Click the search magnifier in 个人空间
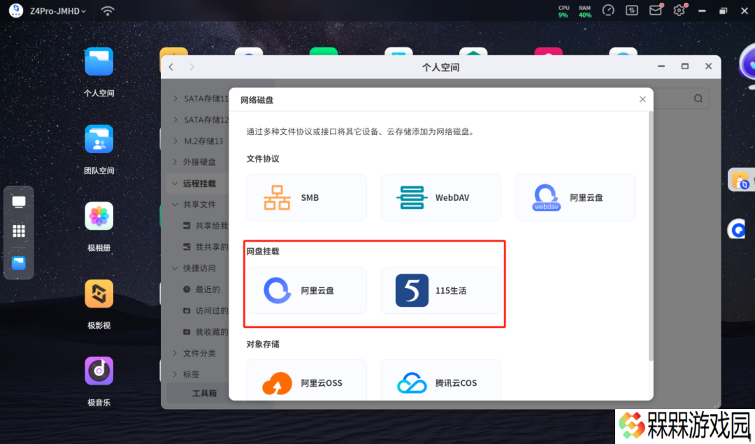755x444 pixels. click(698, 99)
